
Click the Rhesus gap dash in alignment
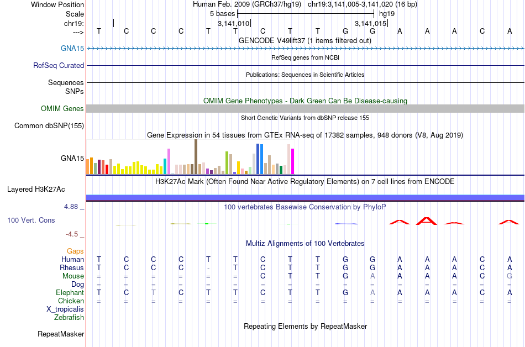208,268
